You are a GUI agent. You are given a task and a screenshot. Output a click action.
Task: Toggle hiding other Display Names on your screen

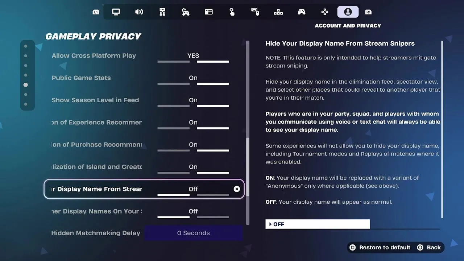(193, 212)
